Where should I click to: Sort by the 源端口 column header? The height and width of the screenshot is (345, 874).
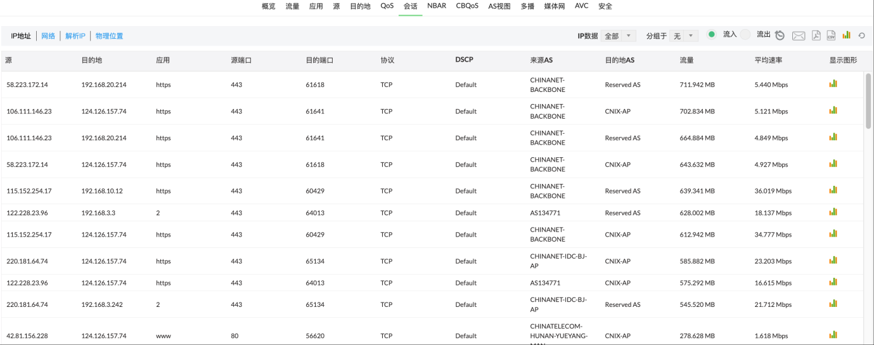(x=241, y=60)
